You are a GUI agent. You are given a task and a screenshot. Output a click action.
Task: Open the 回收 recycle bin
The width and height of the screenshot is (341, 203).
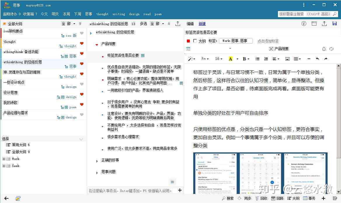click(261, 198)
